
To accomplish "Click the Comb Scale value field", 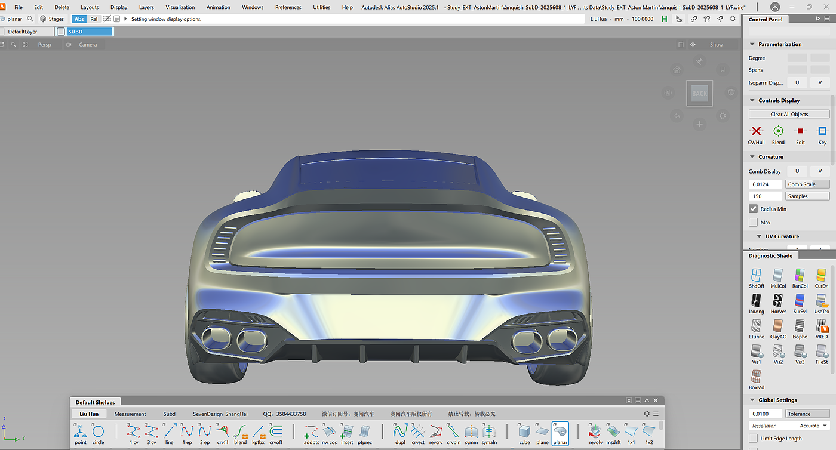I will [x=765, y=184].
